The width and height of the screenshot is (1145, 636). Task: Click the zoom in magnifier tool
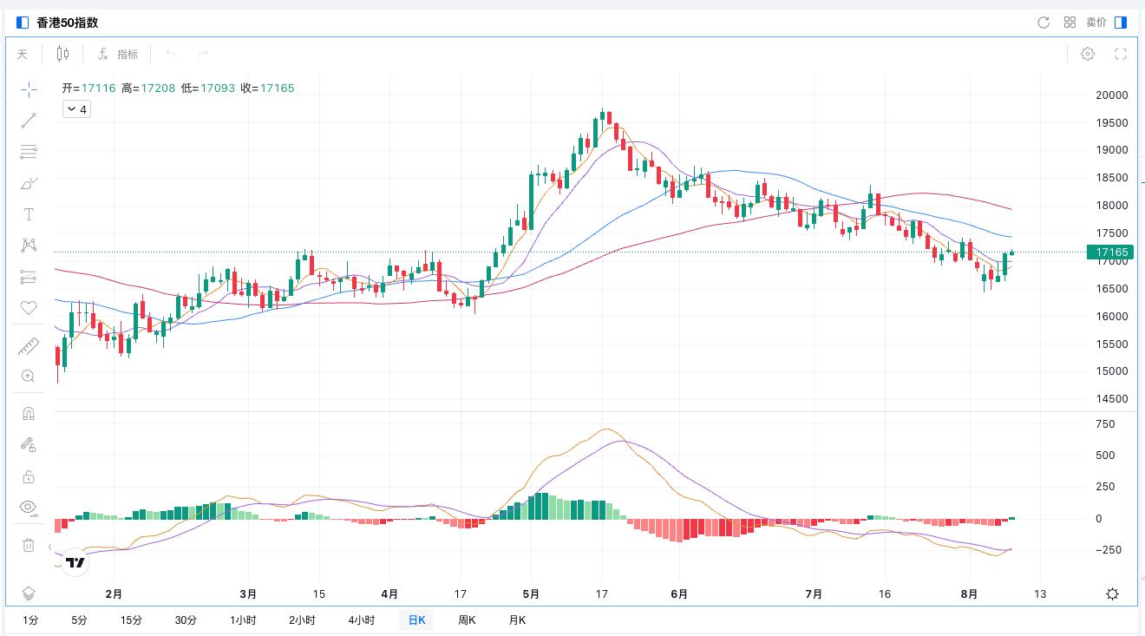tap(29, 377)
